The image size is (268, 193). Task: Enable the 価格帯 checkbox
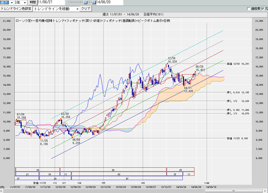249,9
